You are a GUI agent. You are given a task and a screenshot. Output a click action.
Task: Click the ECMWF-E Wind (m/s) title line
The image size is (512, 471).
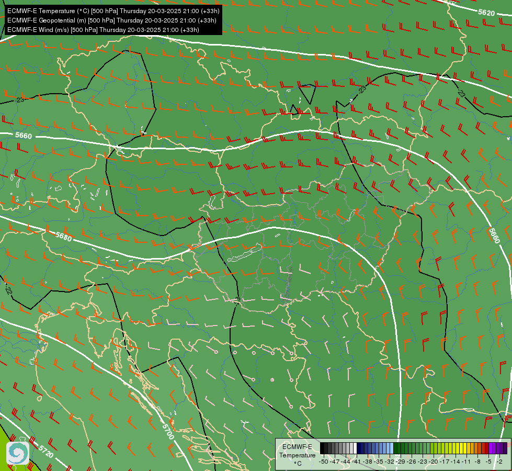tap(103, 30)
